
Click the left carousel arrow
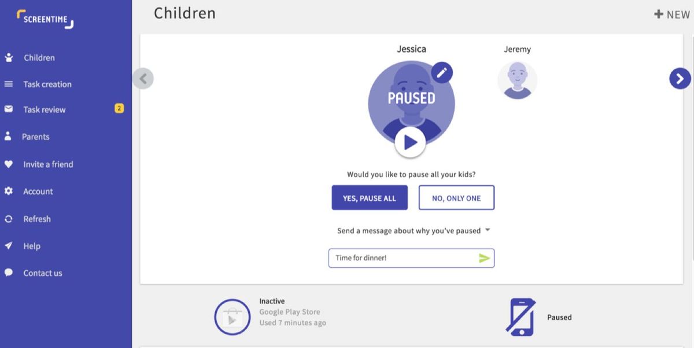coord(143,78)
